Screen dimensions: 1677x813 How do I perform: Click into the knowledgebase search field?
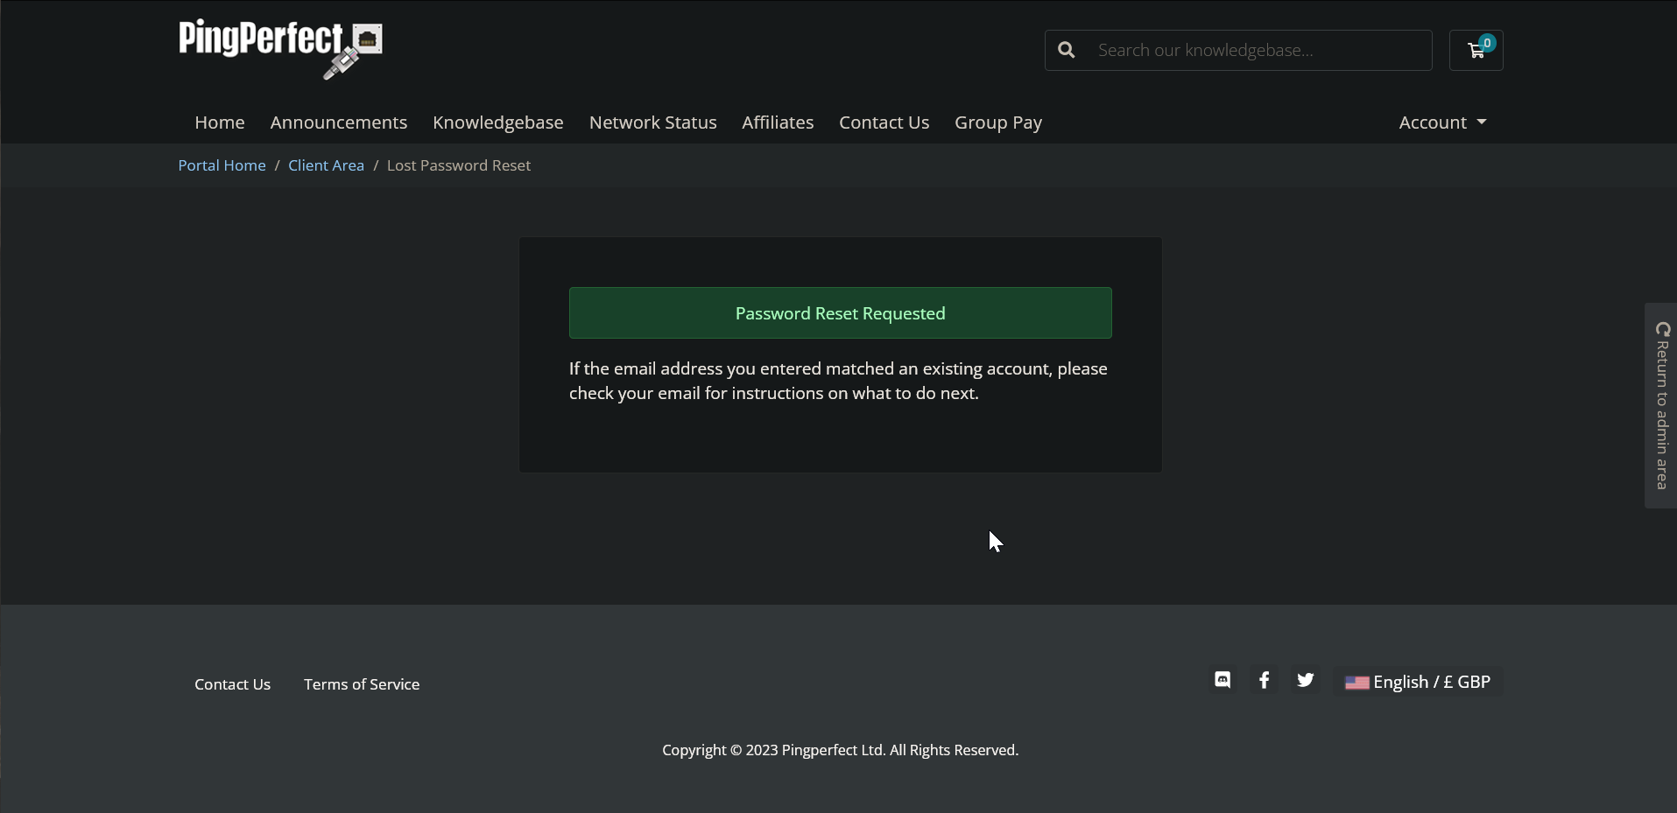[x=1257, y=51]
